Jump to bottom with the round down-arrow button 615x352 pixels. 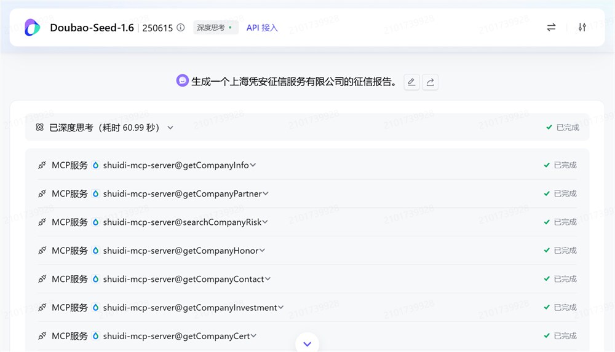pyautogui.click(x=307, y=343)
